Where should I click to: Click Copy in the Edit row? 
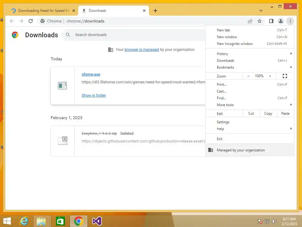click(x=268, y=113)
